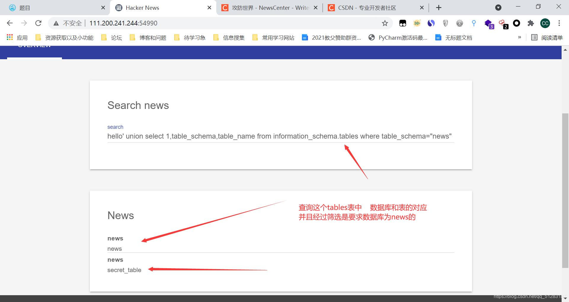This screenshot has height=302, width=569.
Task: Switch to the Hacker News tab
Action: [163, 8]
